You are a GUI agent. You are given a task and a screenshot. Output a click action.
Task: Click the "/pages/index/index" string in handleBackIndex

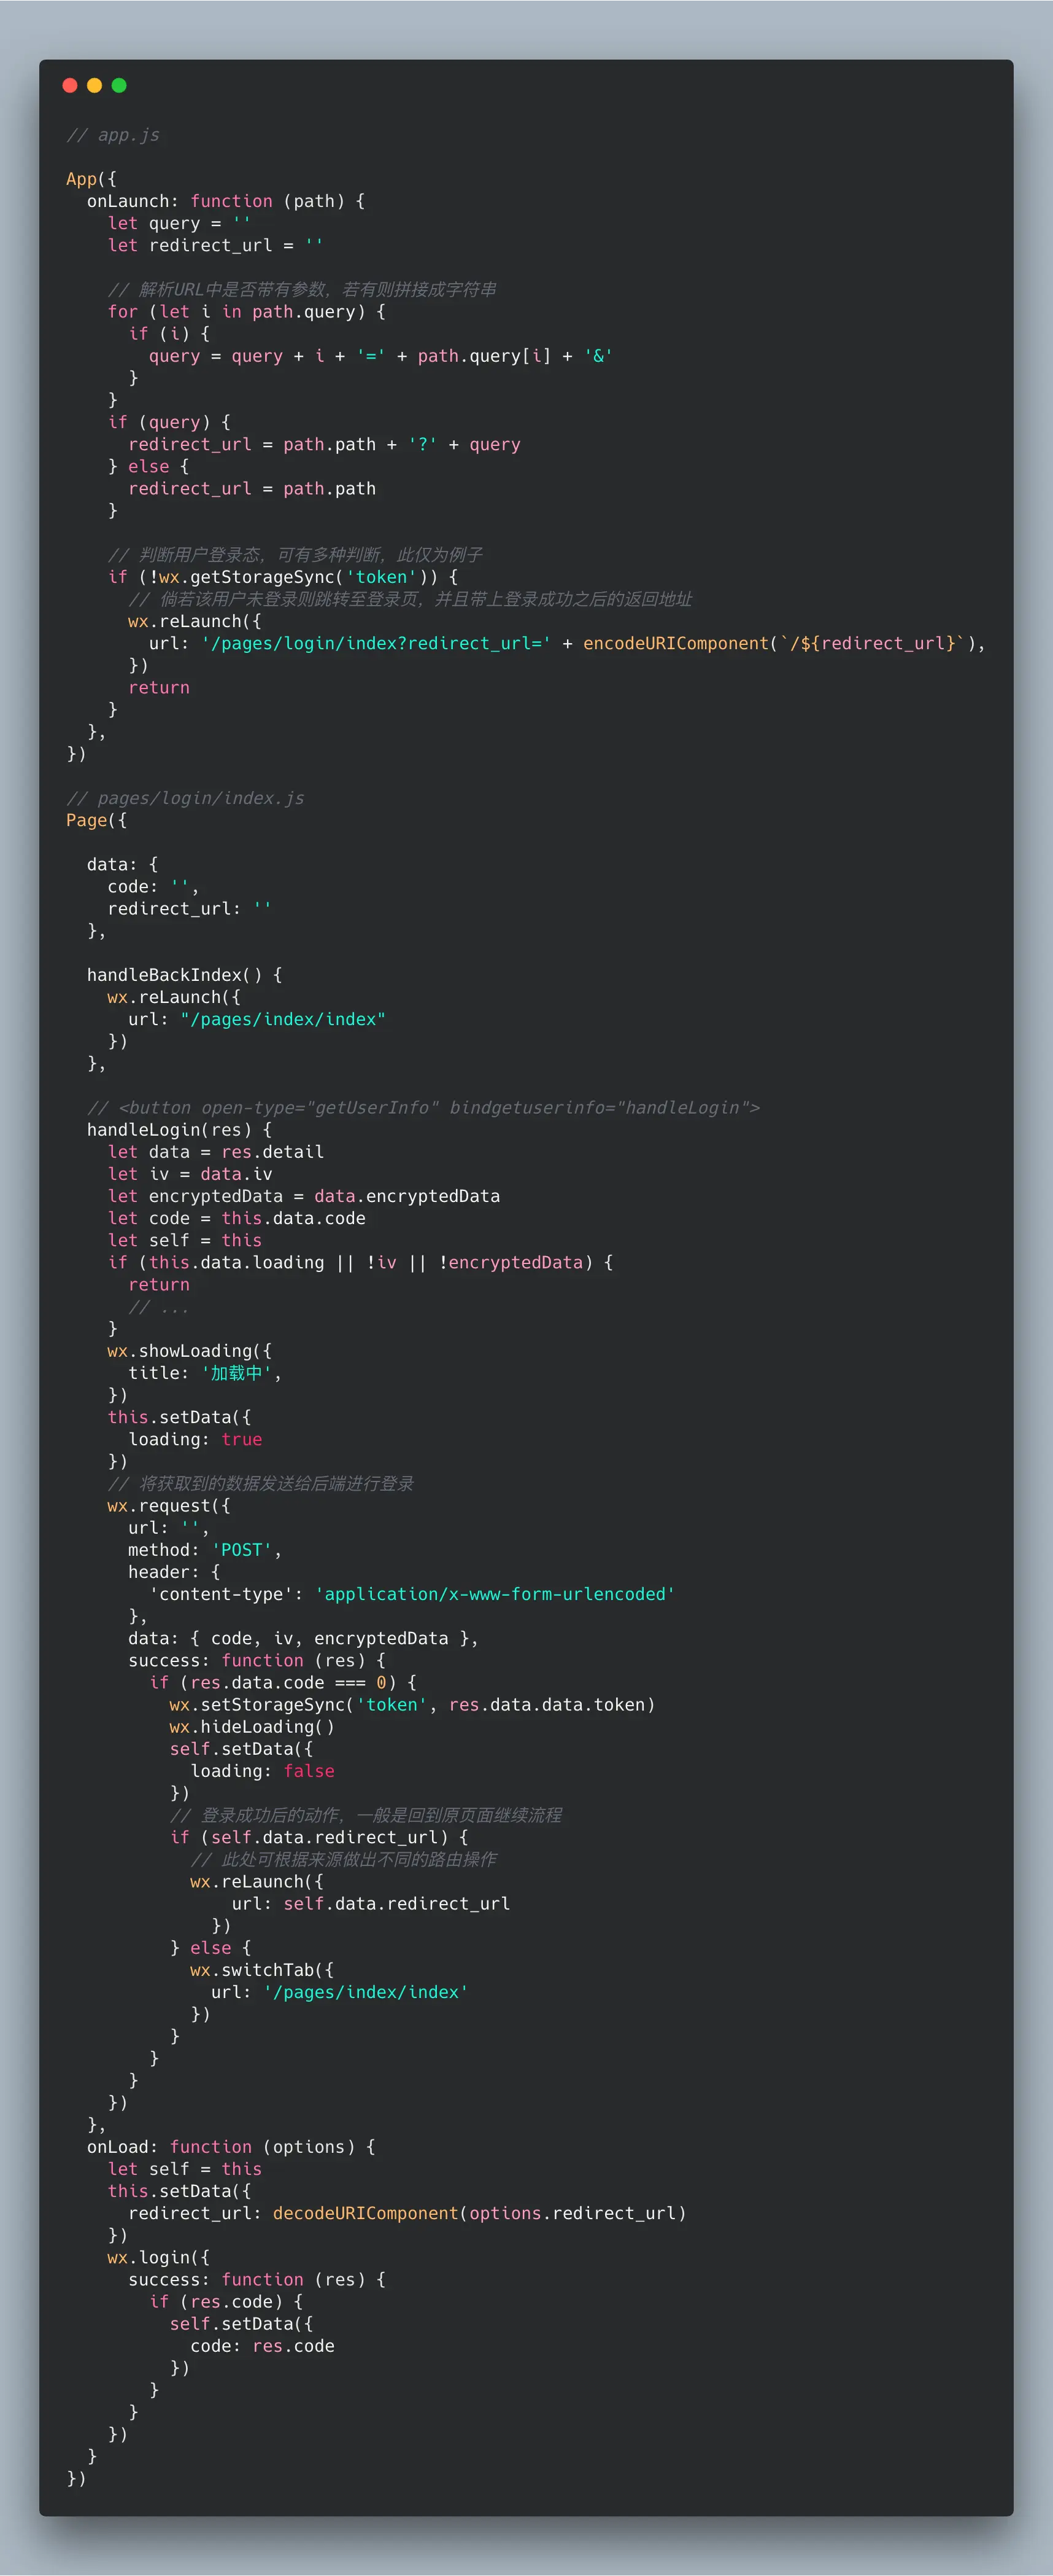(x=283, y=1019)
